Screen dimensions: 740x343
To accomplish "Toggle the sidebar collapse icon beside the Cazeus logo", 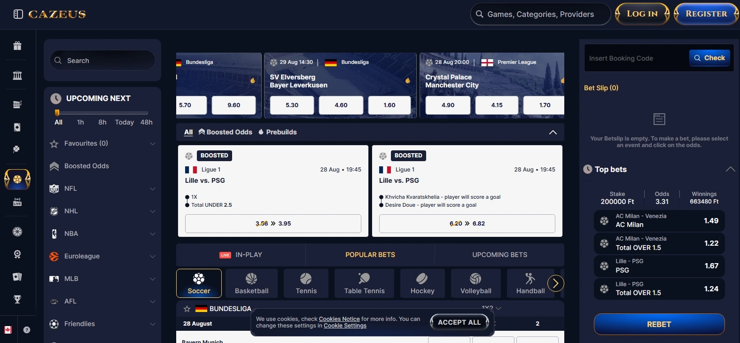I will click(x=18, y=14).
